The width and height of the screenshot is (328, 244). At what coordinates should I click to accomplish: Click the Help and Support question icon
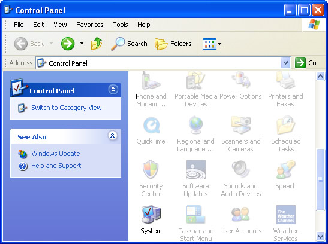[23, 166]
